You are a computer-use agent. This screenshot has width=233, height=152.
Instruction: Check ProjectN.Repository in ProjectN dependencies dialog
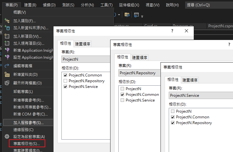tap(65, 81)
